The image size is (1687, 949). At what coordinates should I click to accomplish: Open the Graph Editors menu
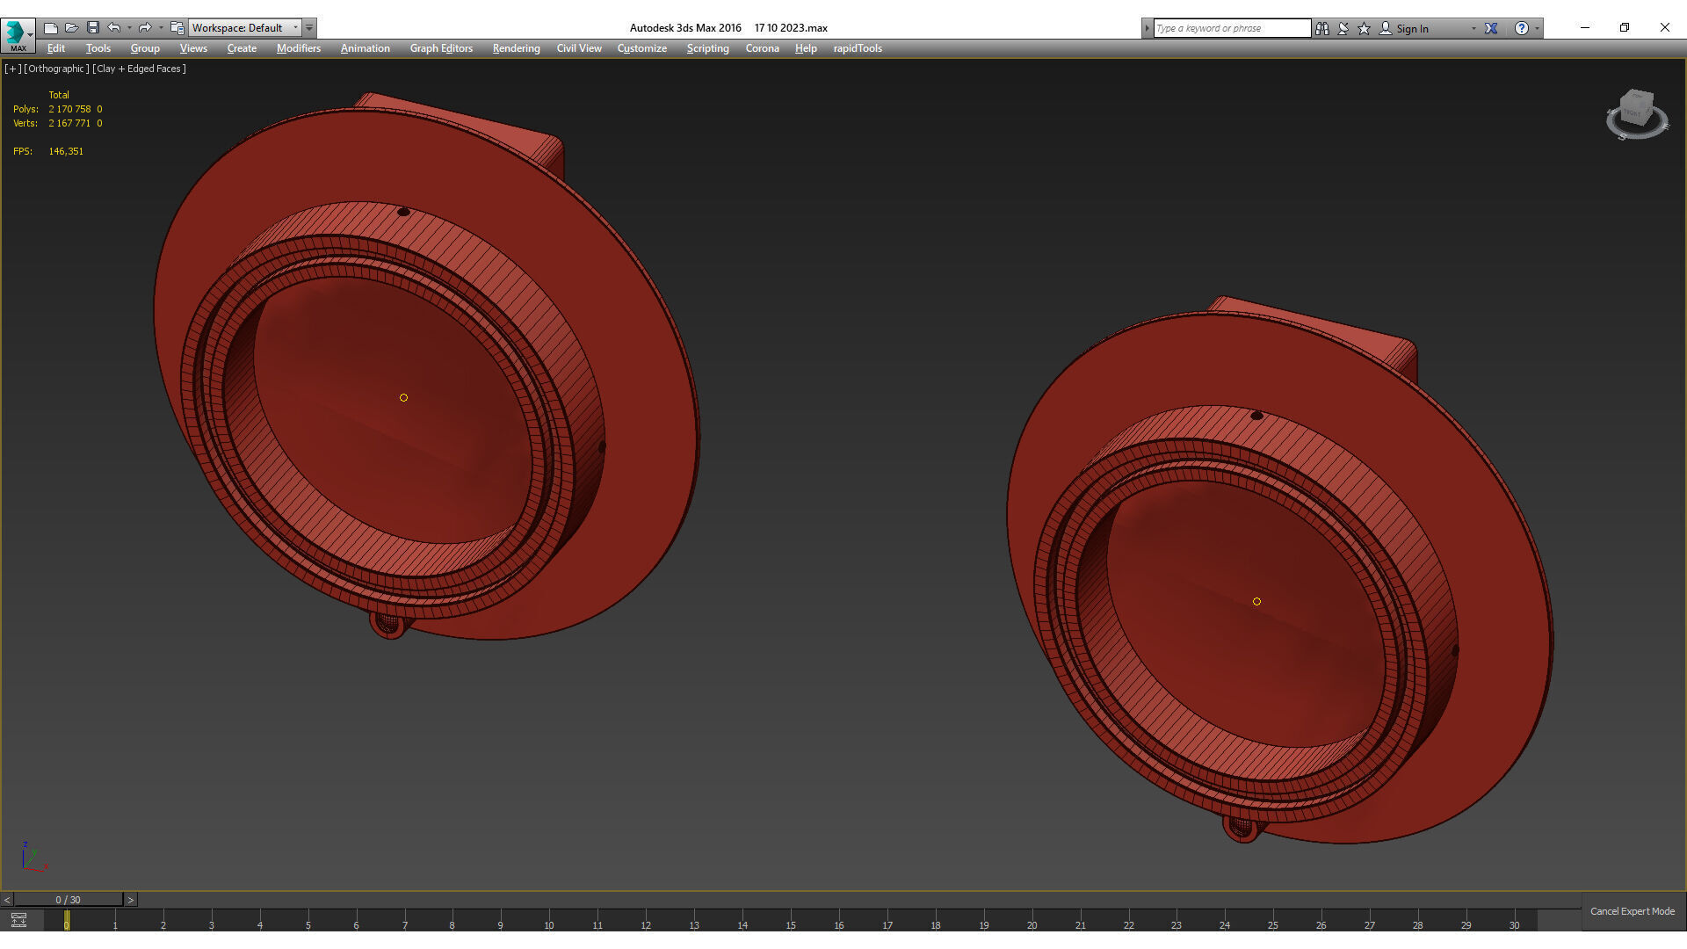441,48
